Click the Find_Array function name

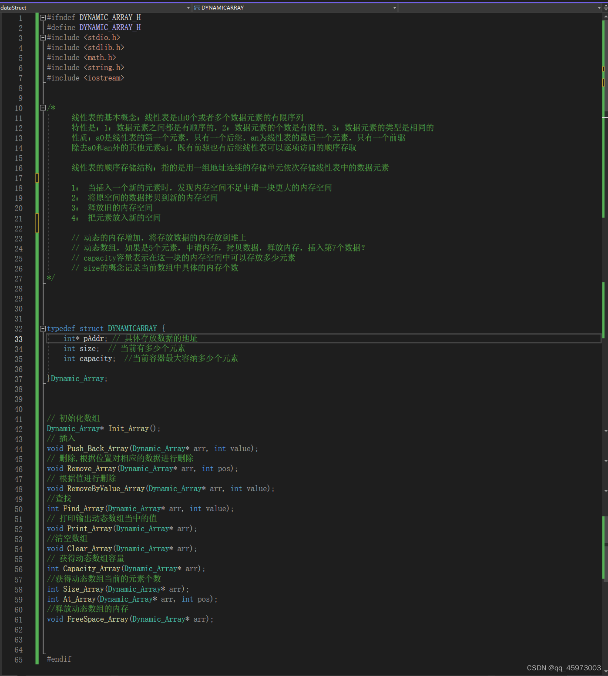[x=84, y=509]
